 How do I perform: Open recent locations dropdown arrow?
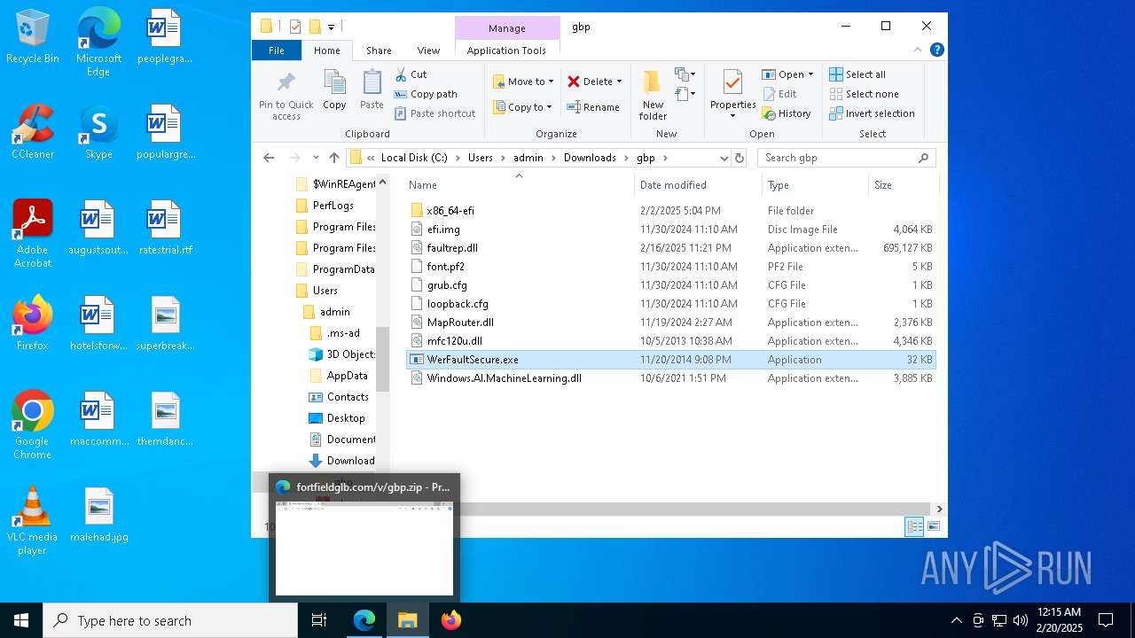point(316,158)
